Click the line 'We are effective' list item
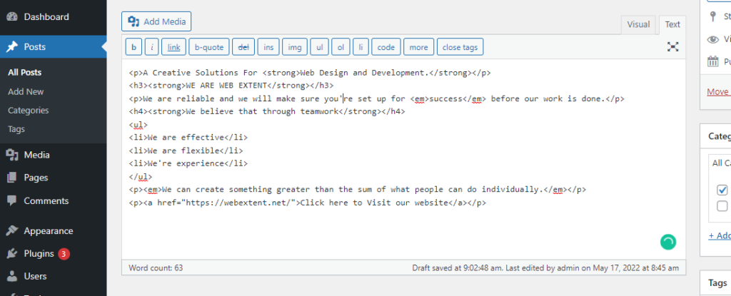The width and height of the screenshot is (731, 296). point(188,138)
